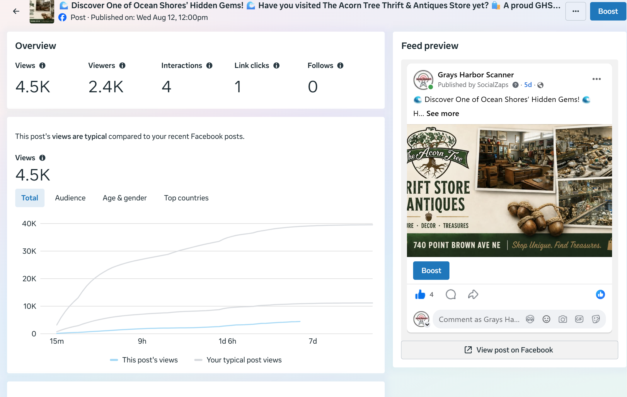Image resolution: width=627 pixels, height=397 pixels.
Task: Show info for the Follows metric
Action: coord(340,66)
